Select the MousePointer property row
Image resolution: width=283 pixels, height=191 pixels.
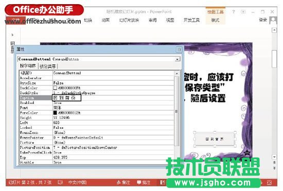pyautogui.click(x=97, y=137)
